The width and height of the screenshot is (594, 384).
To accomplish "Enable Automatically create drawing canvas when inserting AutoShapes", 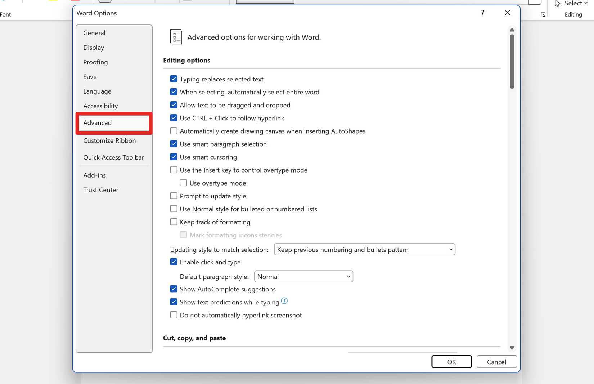I will (174, 130).
